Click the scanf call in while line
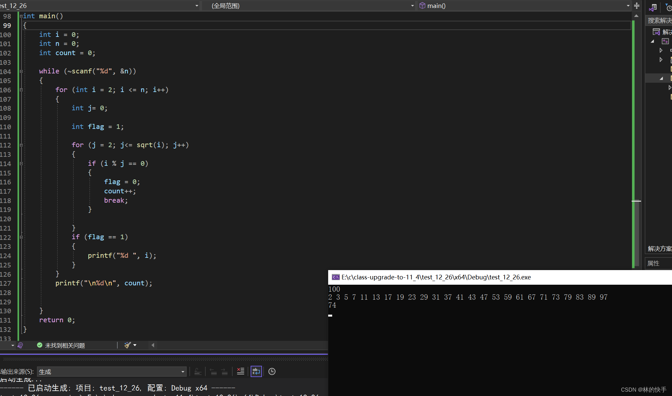Image resolution: width=672 pixels, height=396 pixels. 102,71
